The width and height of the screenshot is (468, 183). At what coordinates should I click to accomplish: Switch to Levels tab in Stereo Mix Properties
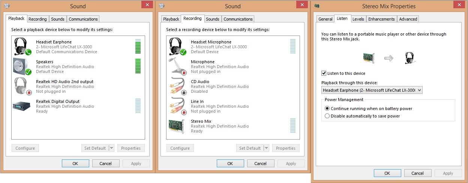(x=358, y=19)
